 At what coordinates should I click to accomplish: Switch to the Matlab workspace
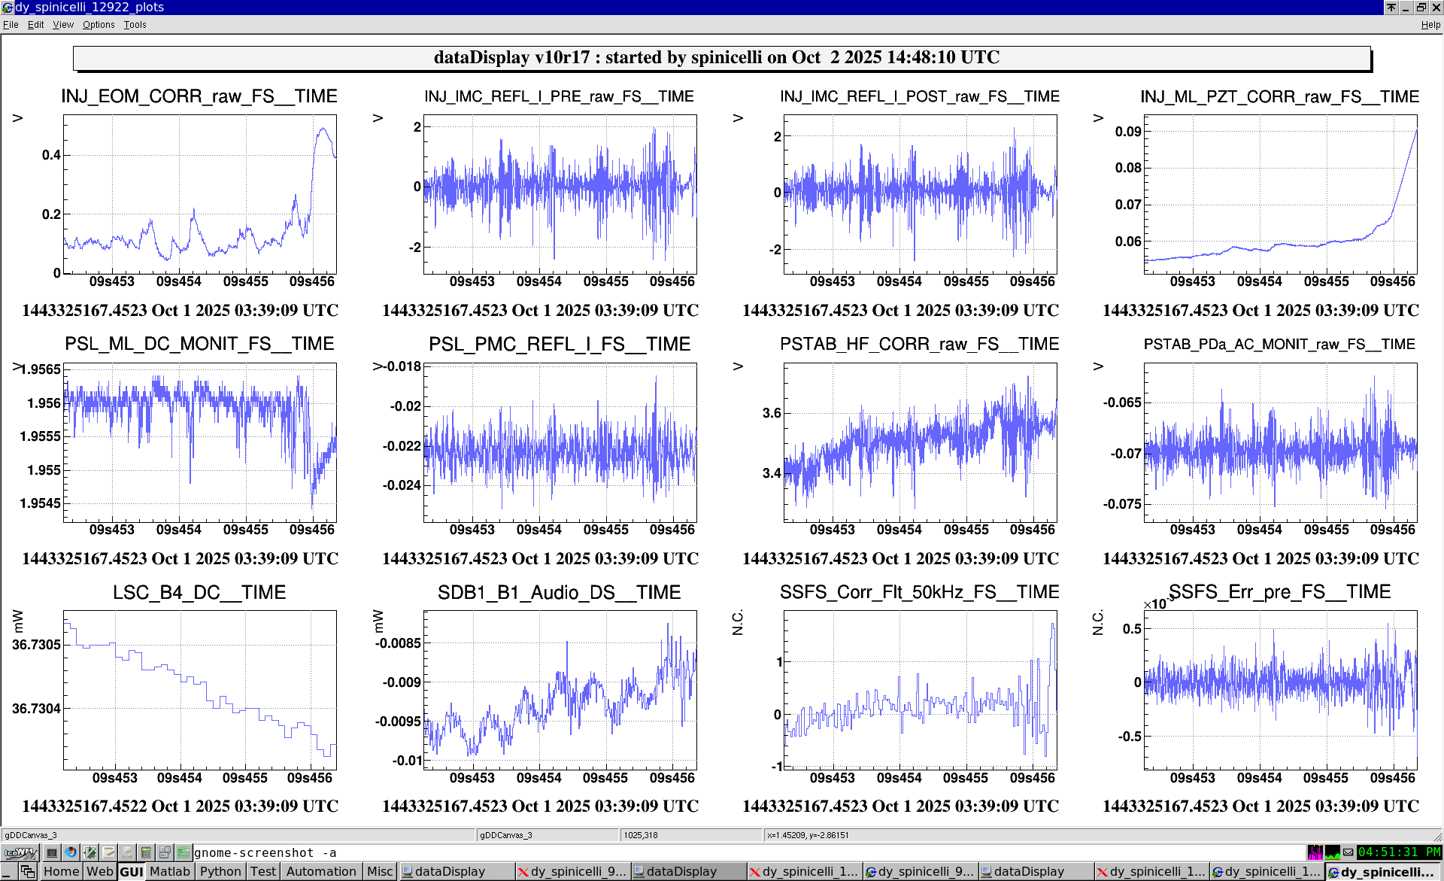click(x=169, y=871)
